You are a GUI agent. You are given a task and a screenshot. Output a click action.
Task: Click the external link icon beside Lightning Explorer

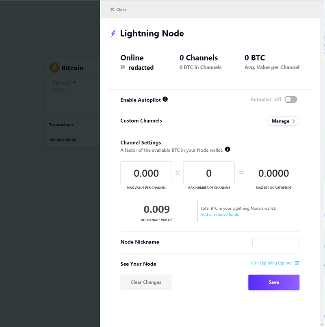pyautogui.click(x=297, y=263)
